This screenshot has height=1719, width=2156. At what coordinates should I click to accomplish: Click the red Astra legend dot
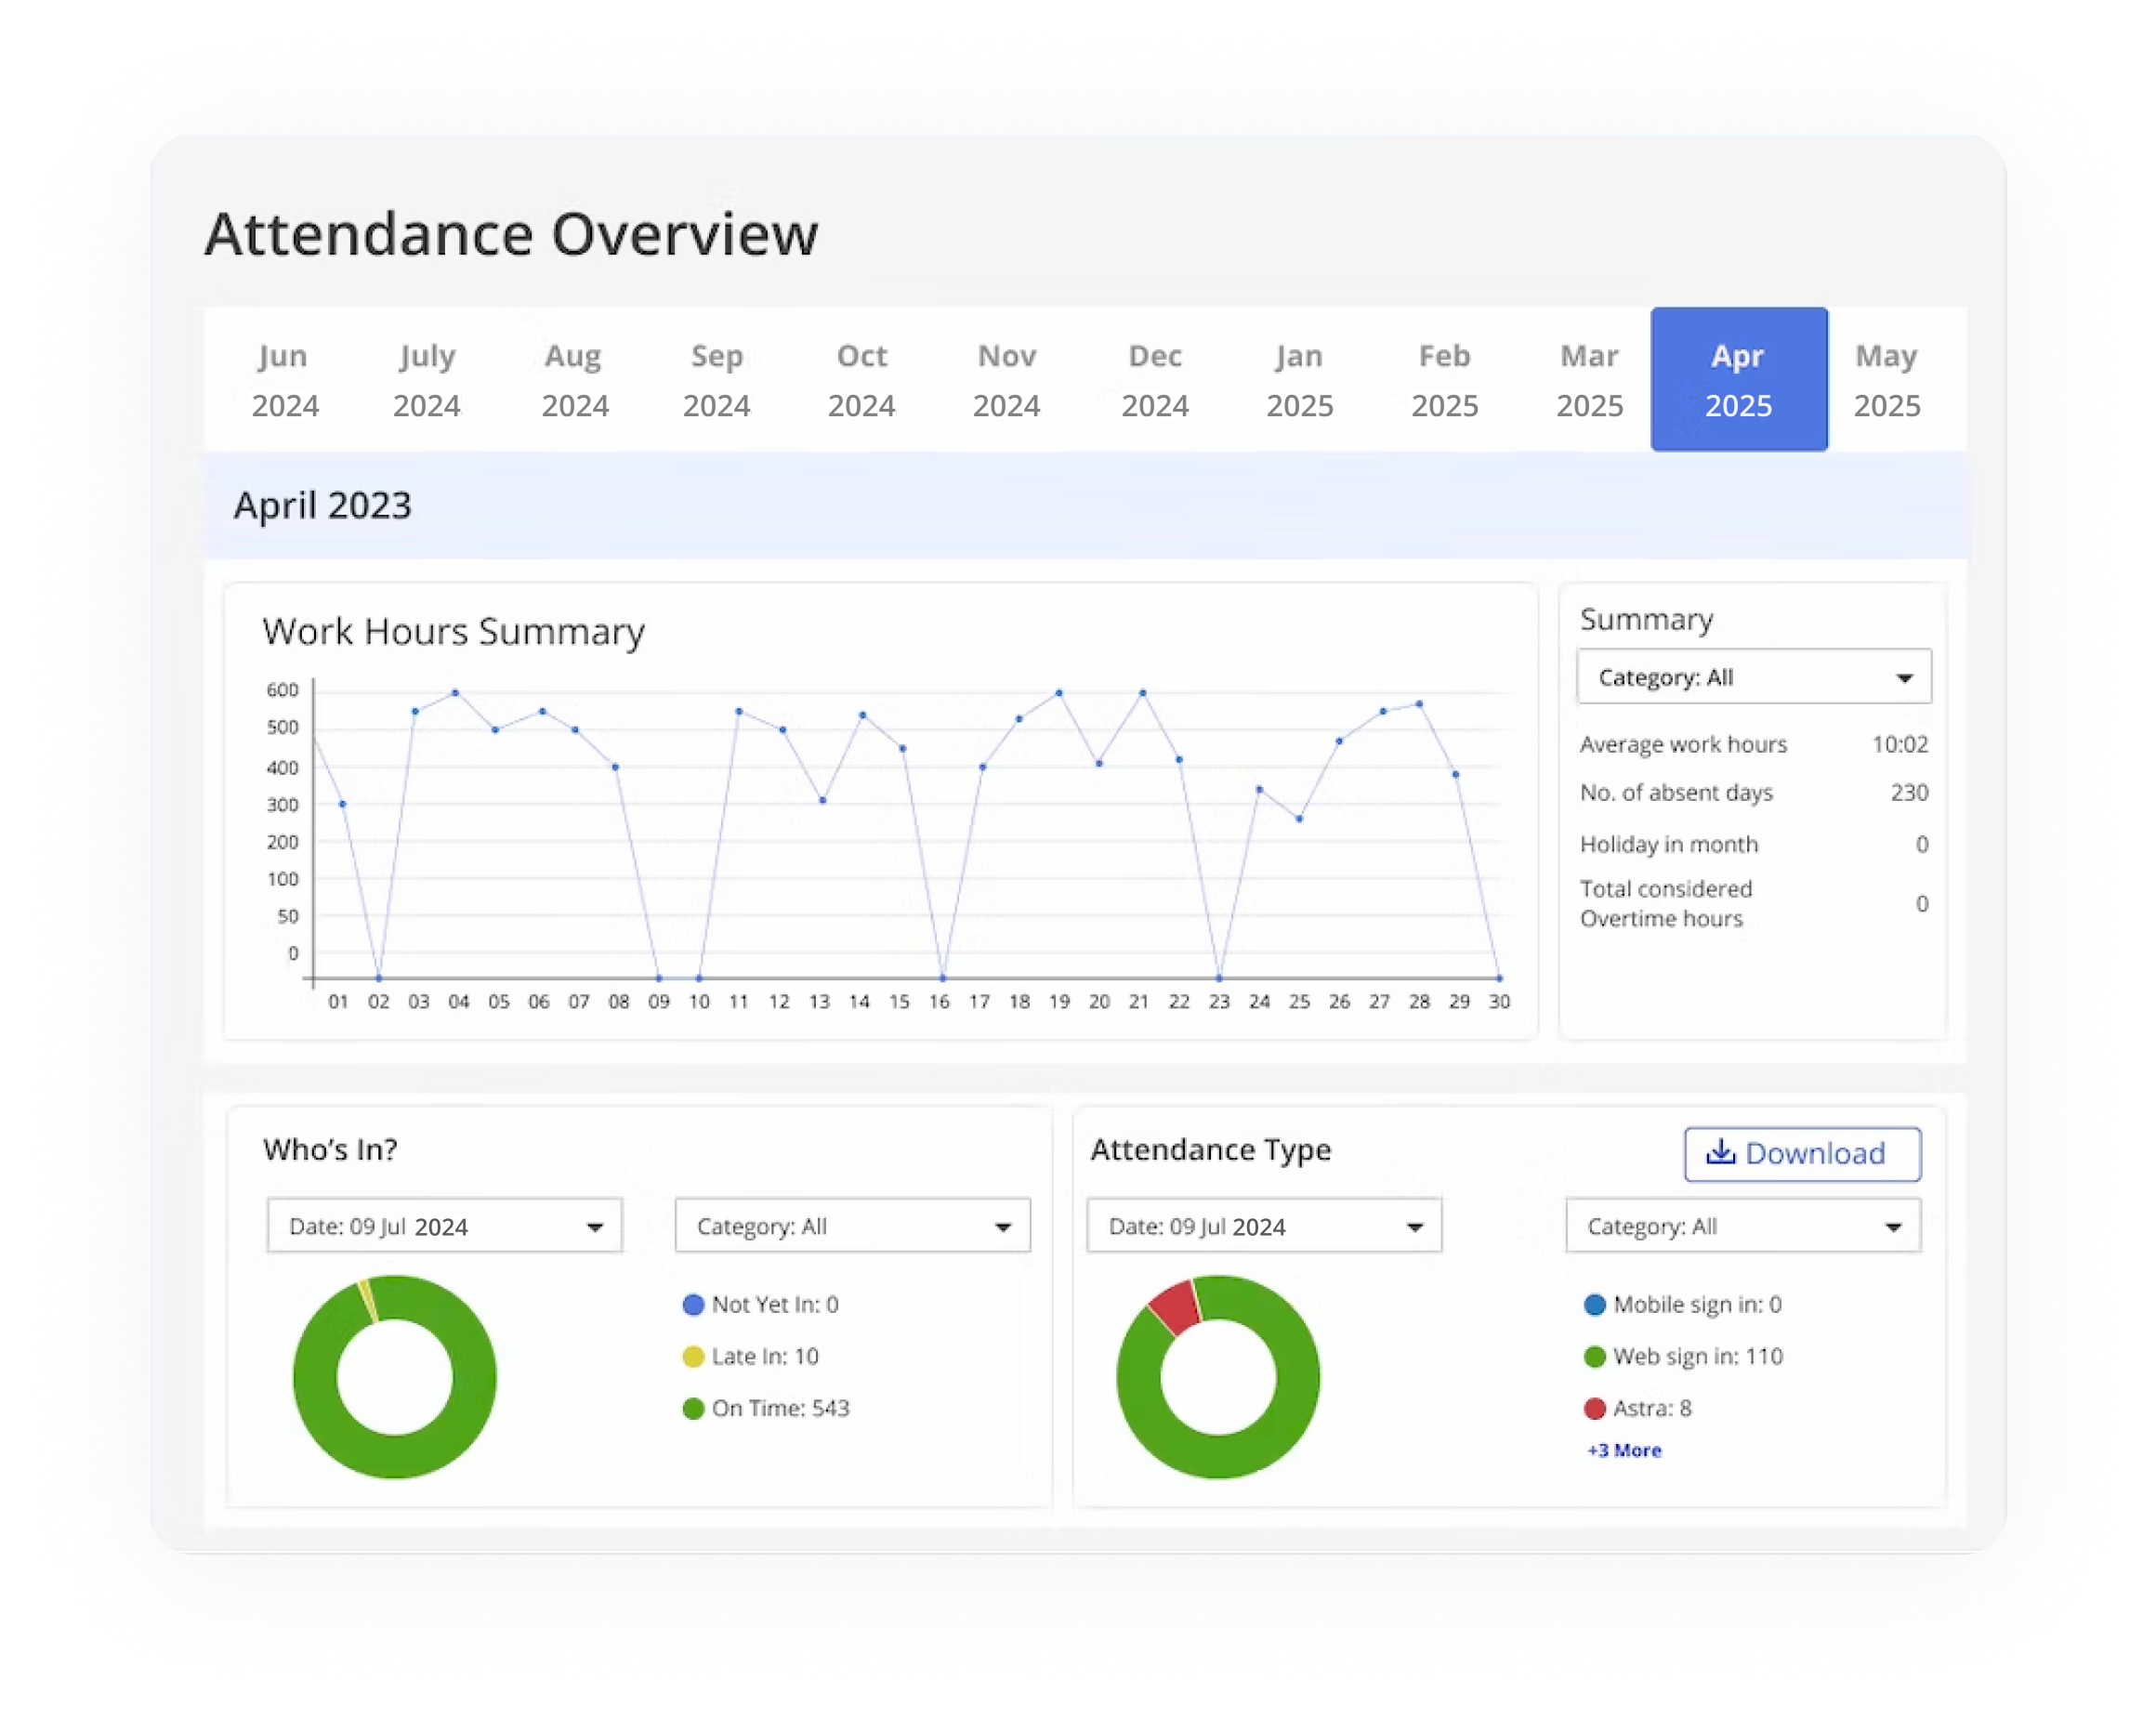(x=1596, y=1408)
